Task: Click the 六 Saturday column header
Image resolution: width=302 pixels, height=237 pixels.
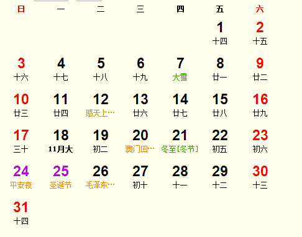Action: [x=260, y=9]
